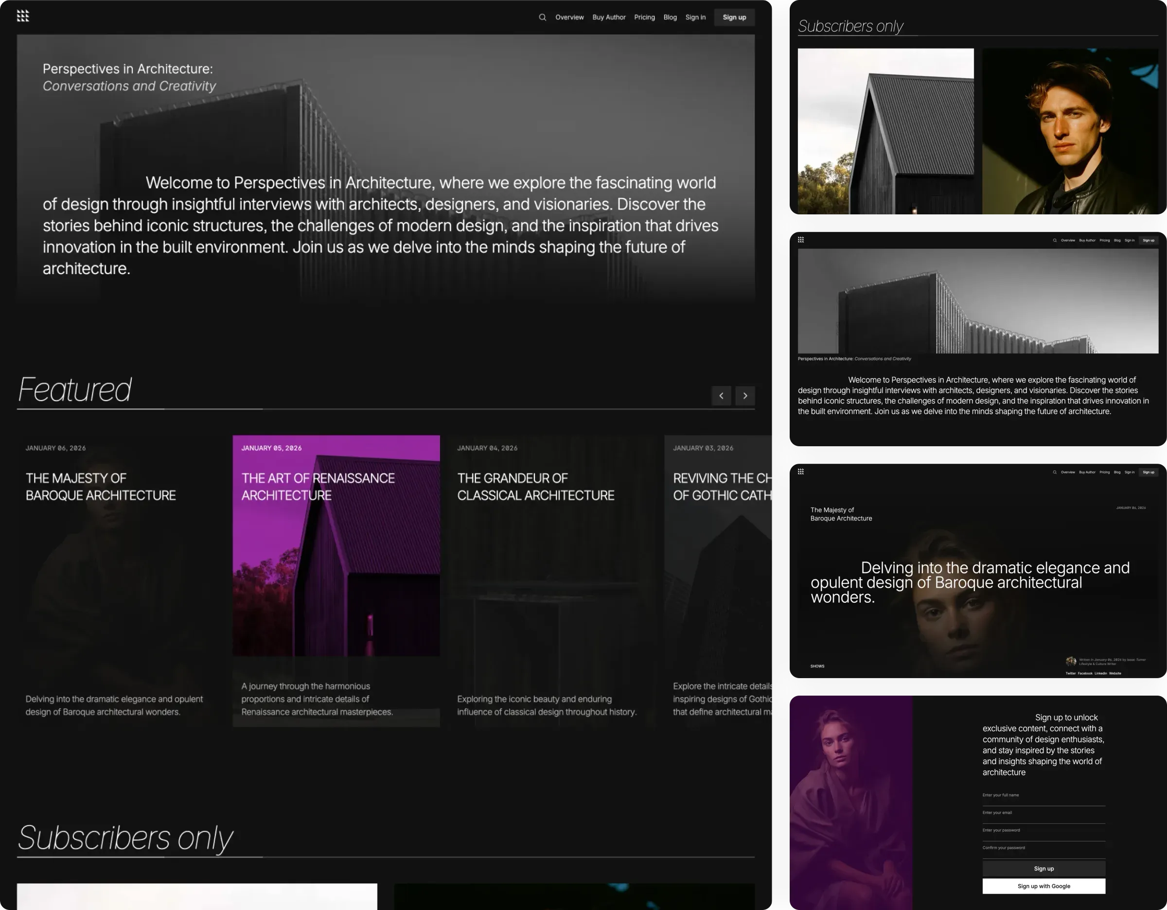
Task: Click the Twitter link in the Baroque article panel
Action: click(x=1070, y=673)
